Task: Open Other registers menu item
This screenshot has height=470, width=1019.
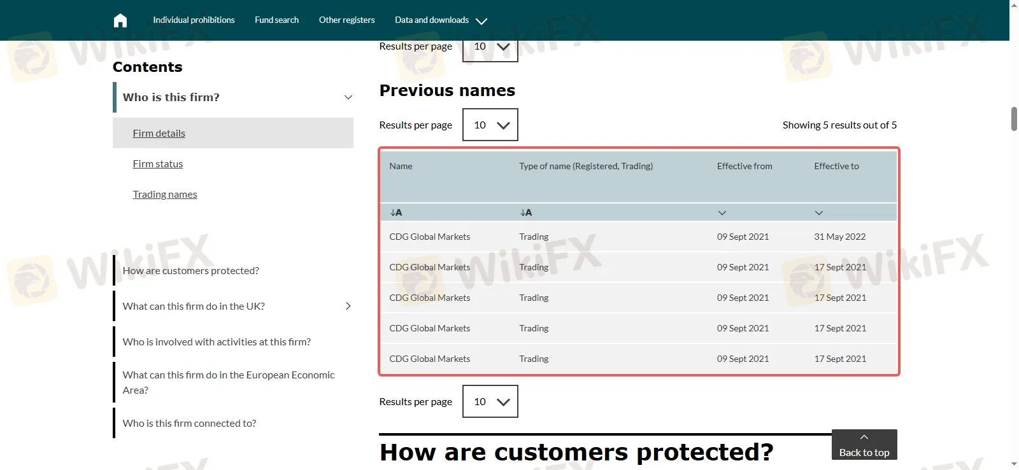Action: [x=346, y=20]
